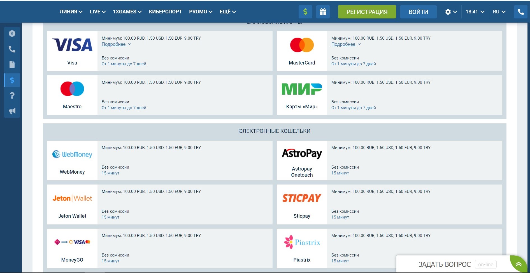Expand Подробнее under Visa

point(116,44)
